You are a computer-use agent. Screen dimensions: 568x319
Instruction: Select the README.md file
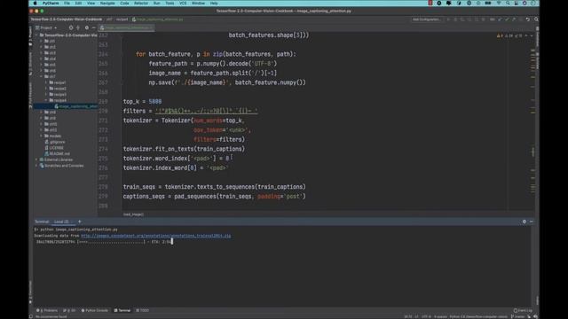pyautogui.click(x=57, y=153)
